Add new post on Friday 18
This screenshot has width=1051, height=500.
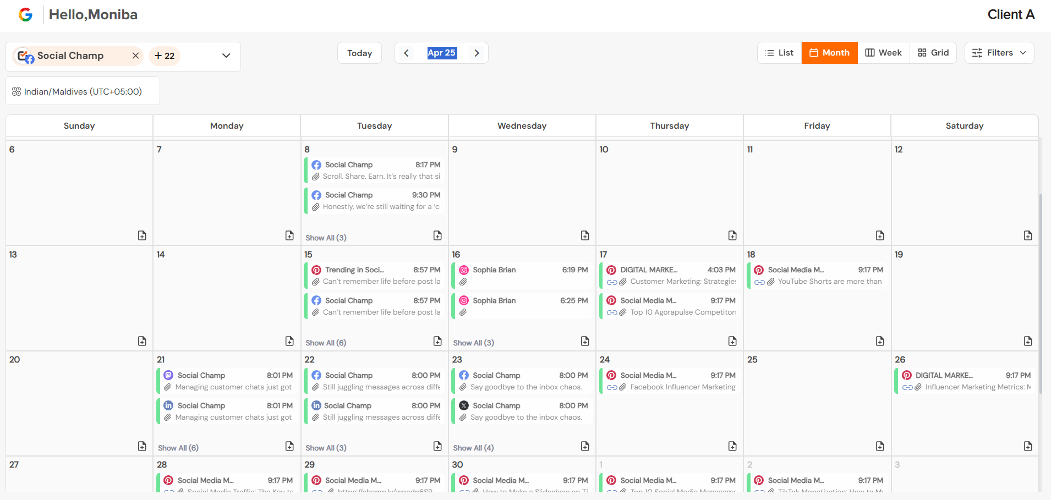click(x=880, y=341)
